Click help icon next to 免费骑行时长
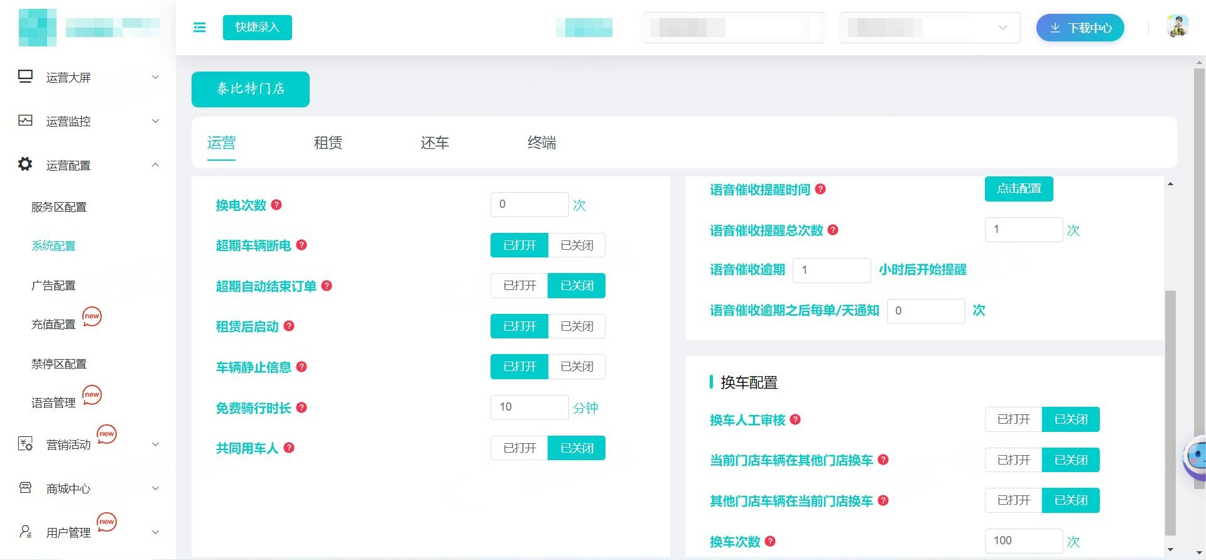The width and height of the screenshot is (1206, 560). (301, 407)
